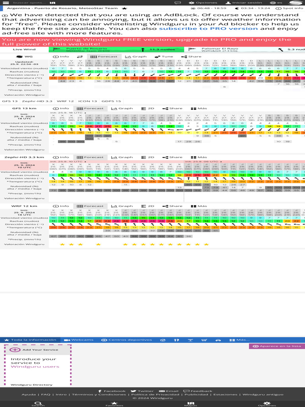Click the swap arrows icon in the WG toolbar
Viewport: 305px width, 407px height.
click(80, 56)
